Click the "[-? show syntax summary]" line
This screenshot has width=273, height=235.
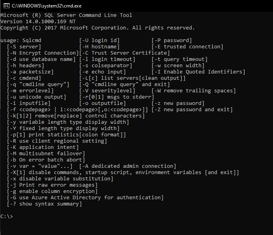click(x=44, y=204)
